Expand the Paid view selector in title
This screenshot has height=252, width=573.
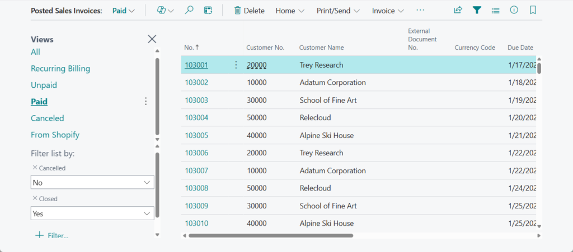click(x=124, y=11)
